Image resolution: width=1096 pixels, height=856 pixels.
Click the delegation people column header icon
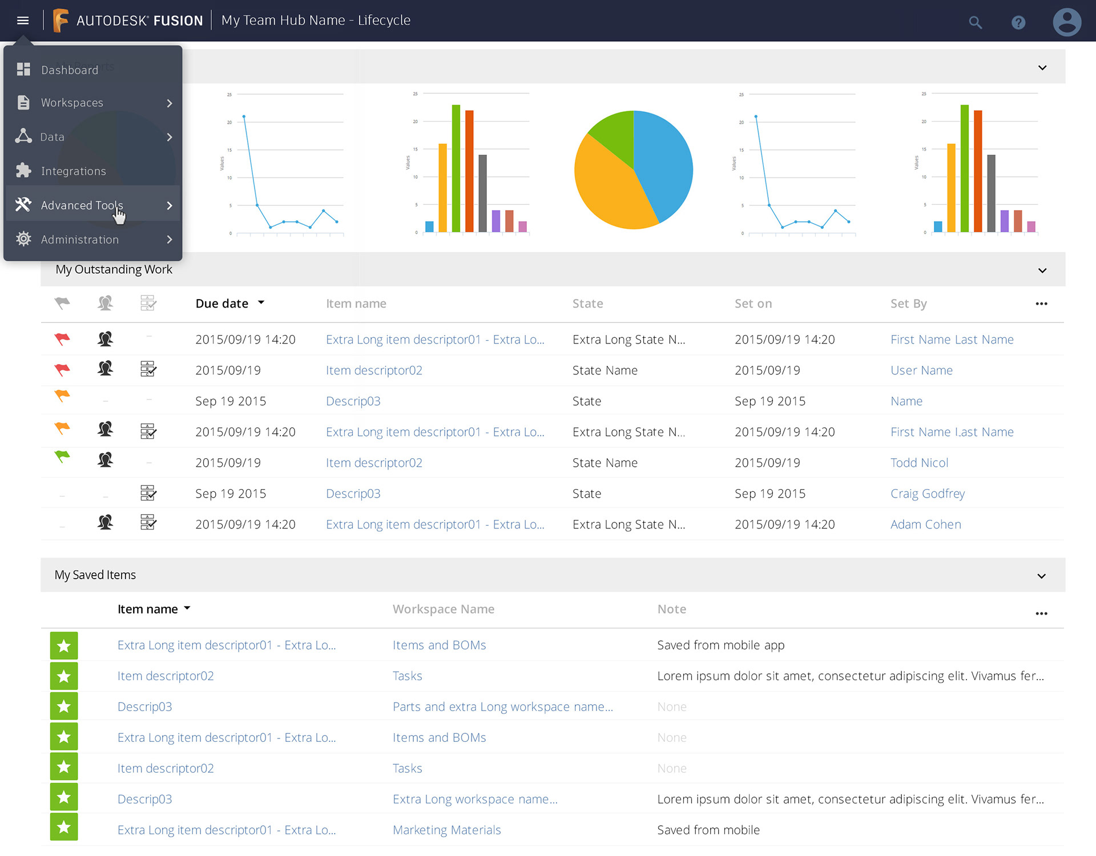(105, 303)
